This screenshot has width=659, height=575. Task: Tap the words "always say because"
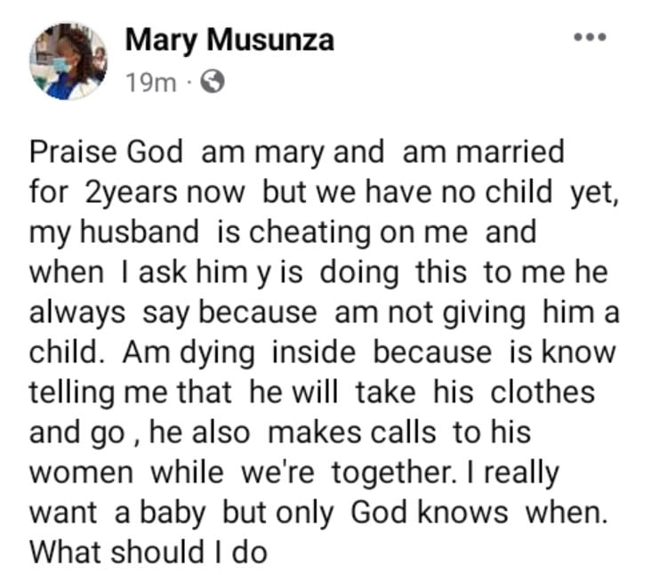173,312
